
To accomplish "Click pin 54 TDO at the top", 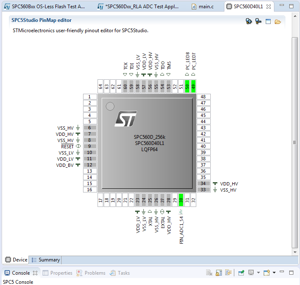I will point(162,86).
